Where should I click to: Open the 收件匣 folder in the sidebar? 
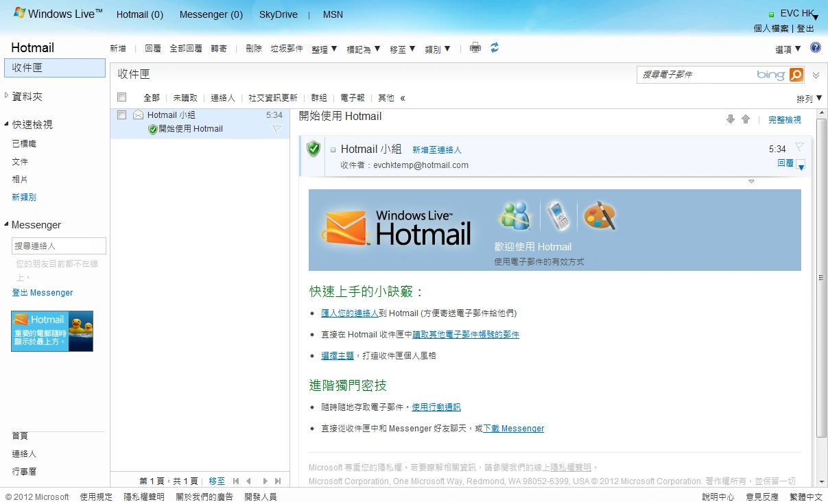click(x=55, y=68)
